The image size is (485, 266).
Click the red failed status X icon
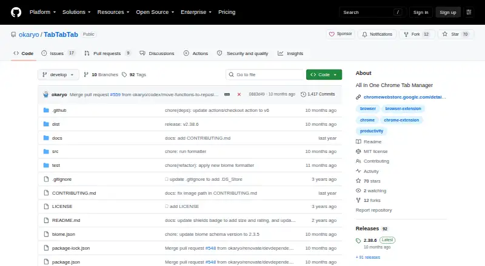click(239, 94)
